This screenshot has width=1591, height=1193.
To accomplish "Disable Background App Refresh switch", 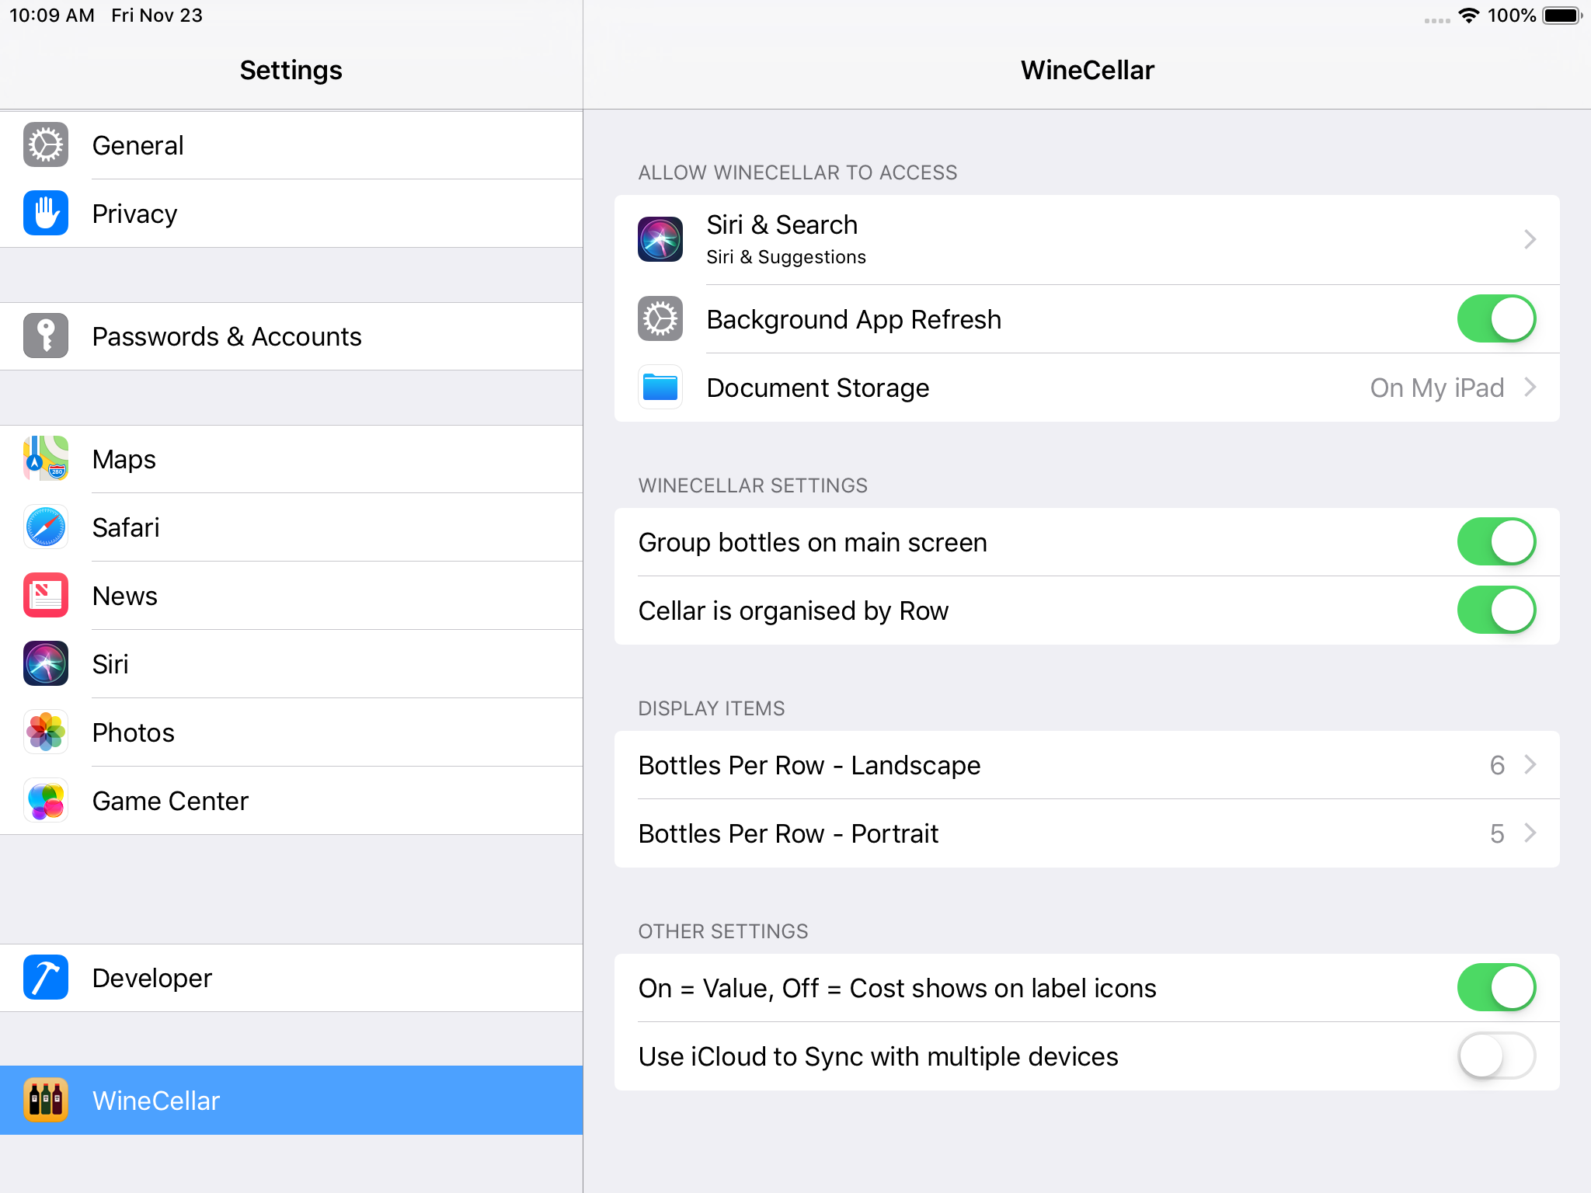I will pos(1495,318).
